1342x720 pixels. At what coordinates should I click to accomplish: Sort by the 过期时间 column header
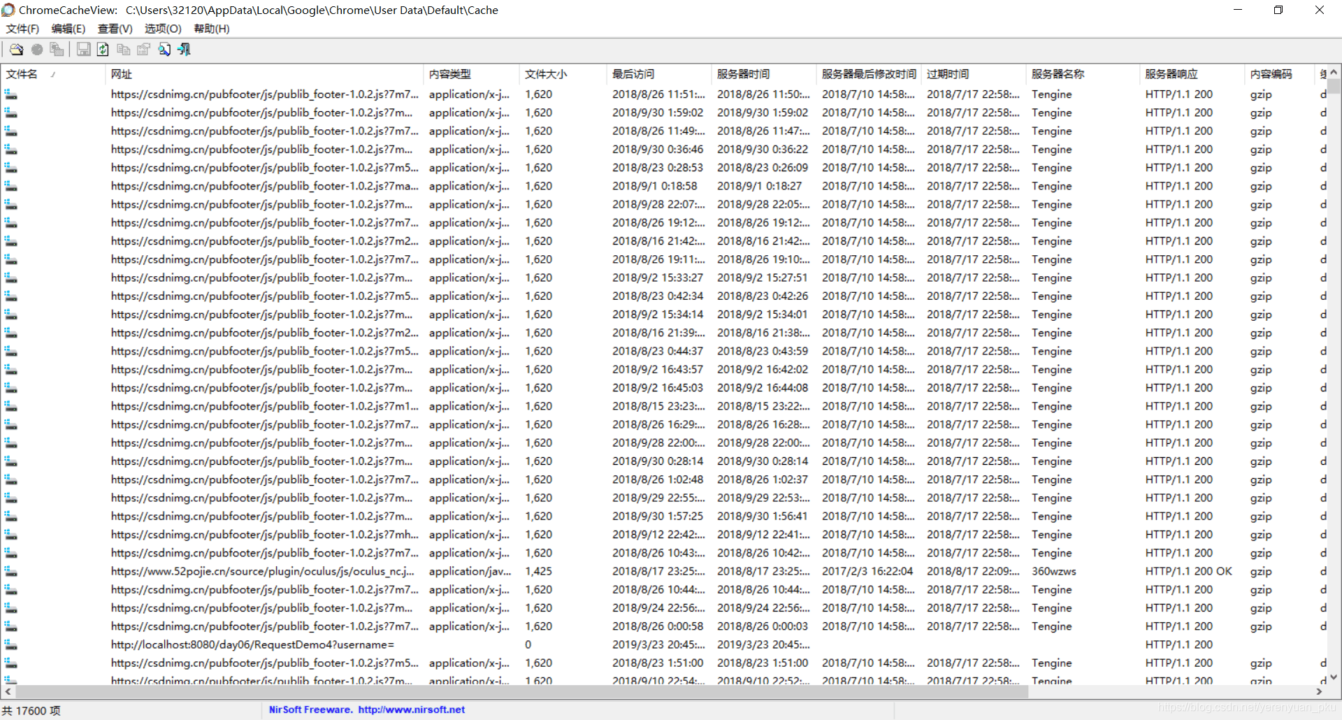pos(974,74)
